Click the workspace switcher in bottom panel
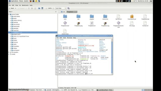Viewport: 161px width, 91px height. 147,90
